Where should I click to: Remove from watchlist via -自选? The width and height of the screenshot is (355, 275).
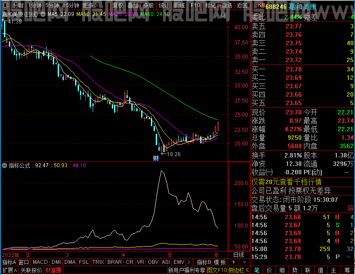tap(226, 5)
